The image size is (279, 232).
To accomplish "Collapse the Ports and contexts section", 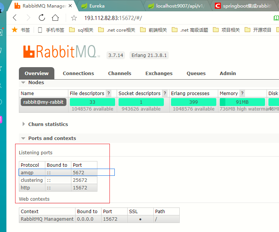I will [49, 138].
